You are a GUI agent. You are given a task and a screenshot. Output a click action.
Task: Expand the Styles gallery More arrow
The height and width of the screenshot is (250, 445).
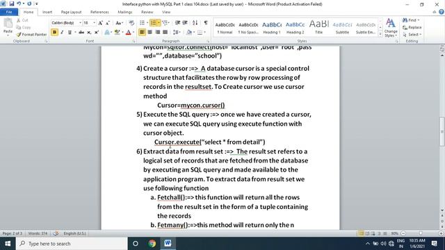(x=380, y=34)
